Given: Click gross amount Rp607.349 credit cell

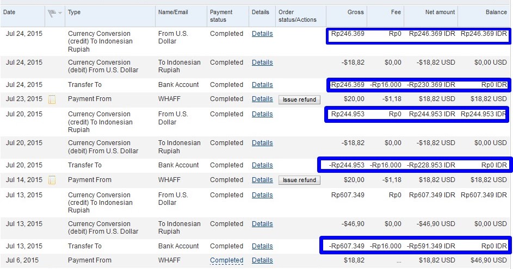Looking at the screenshot, I should click(348, 195).
